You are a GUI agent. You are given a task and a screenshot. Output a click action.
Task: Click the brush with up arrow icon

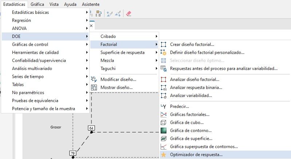109,13
